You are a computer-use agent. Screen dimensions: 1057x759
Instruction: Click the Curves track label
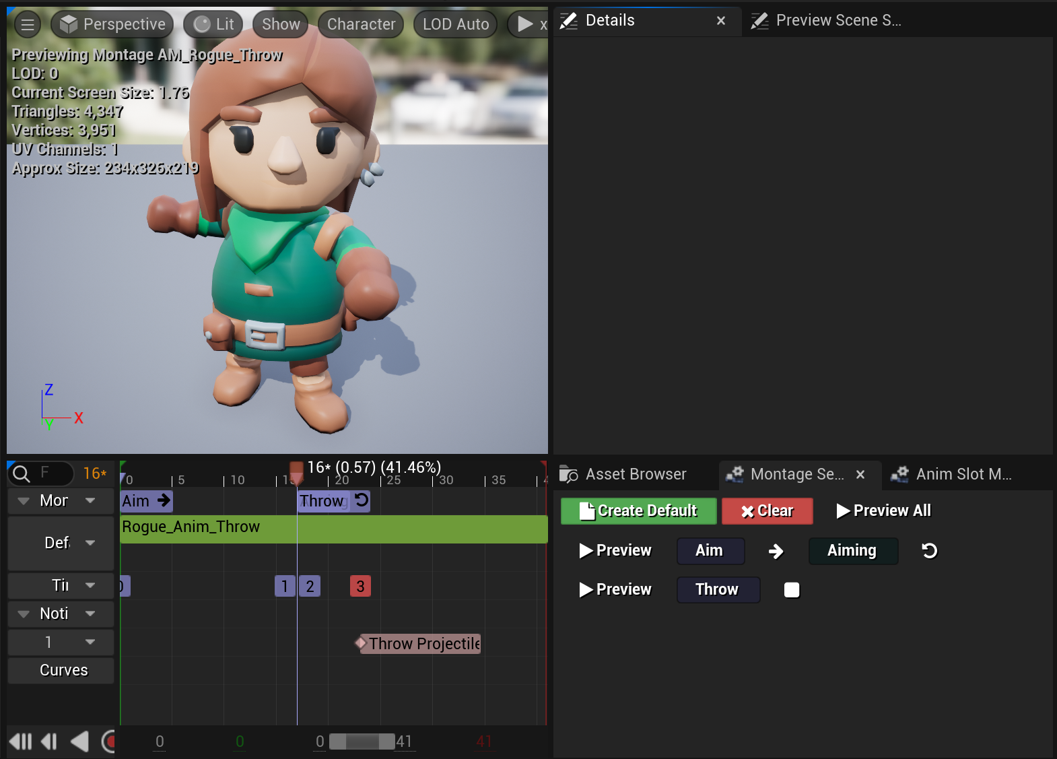[63, 670]
